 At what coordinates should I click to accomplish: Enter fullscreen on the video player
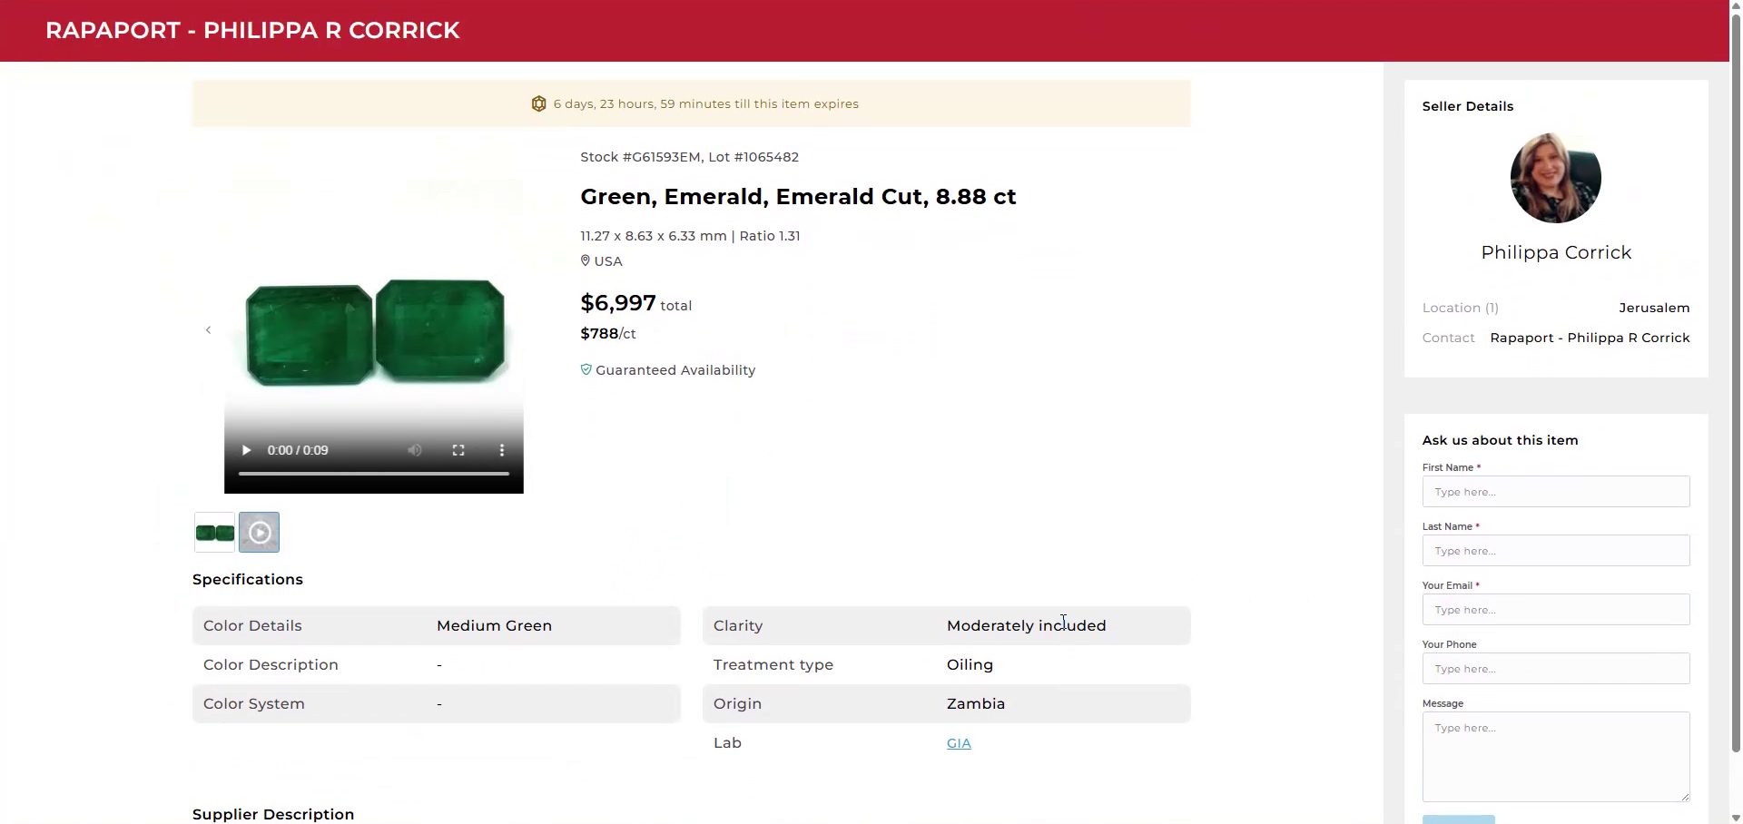[458, 450]
